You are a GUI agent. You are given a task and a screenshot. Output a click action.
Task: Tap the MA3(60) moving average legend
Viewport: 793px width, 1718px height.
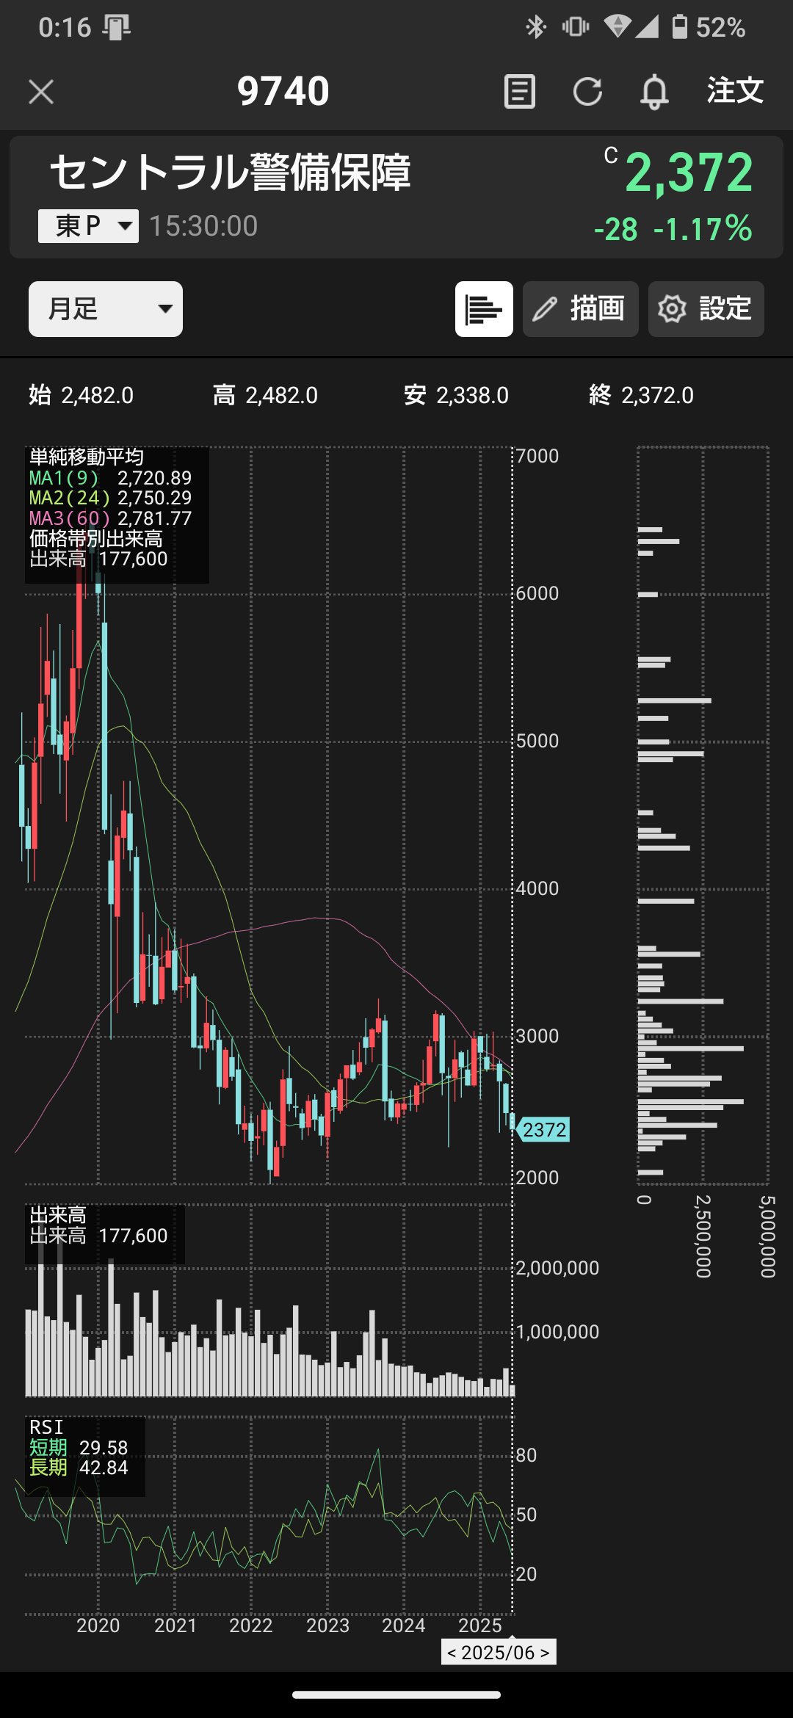(110, 518)
